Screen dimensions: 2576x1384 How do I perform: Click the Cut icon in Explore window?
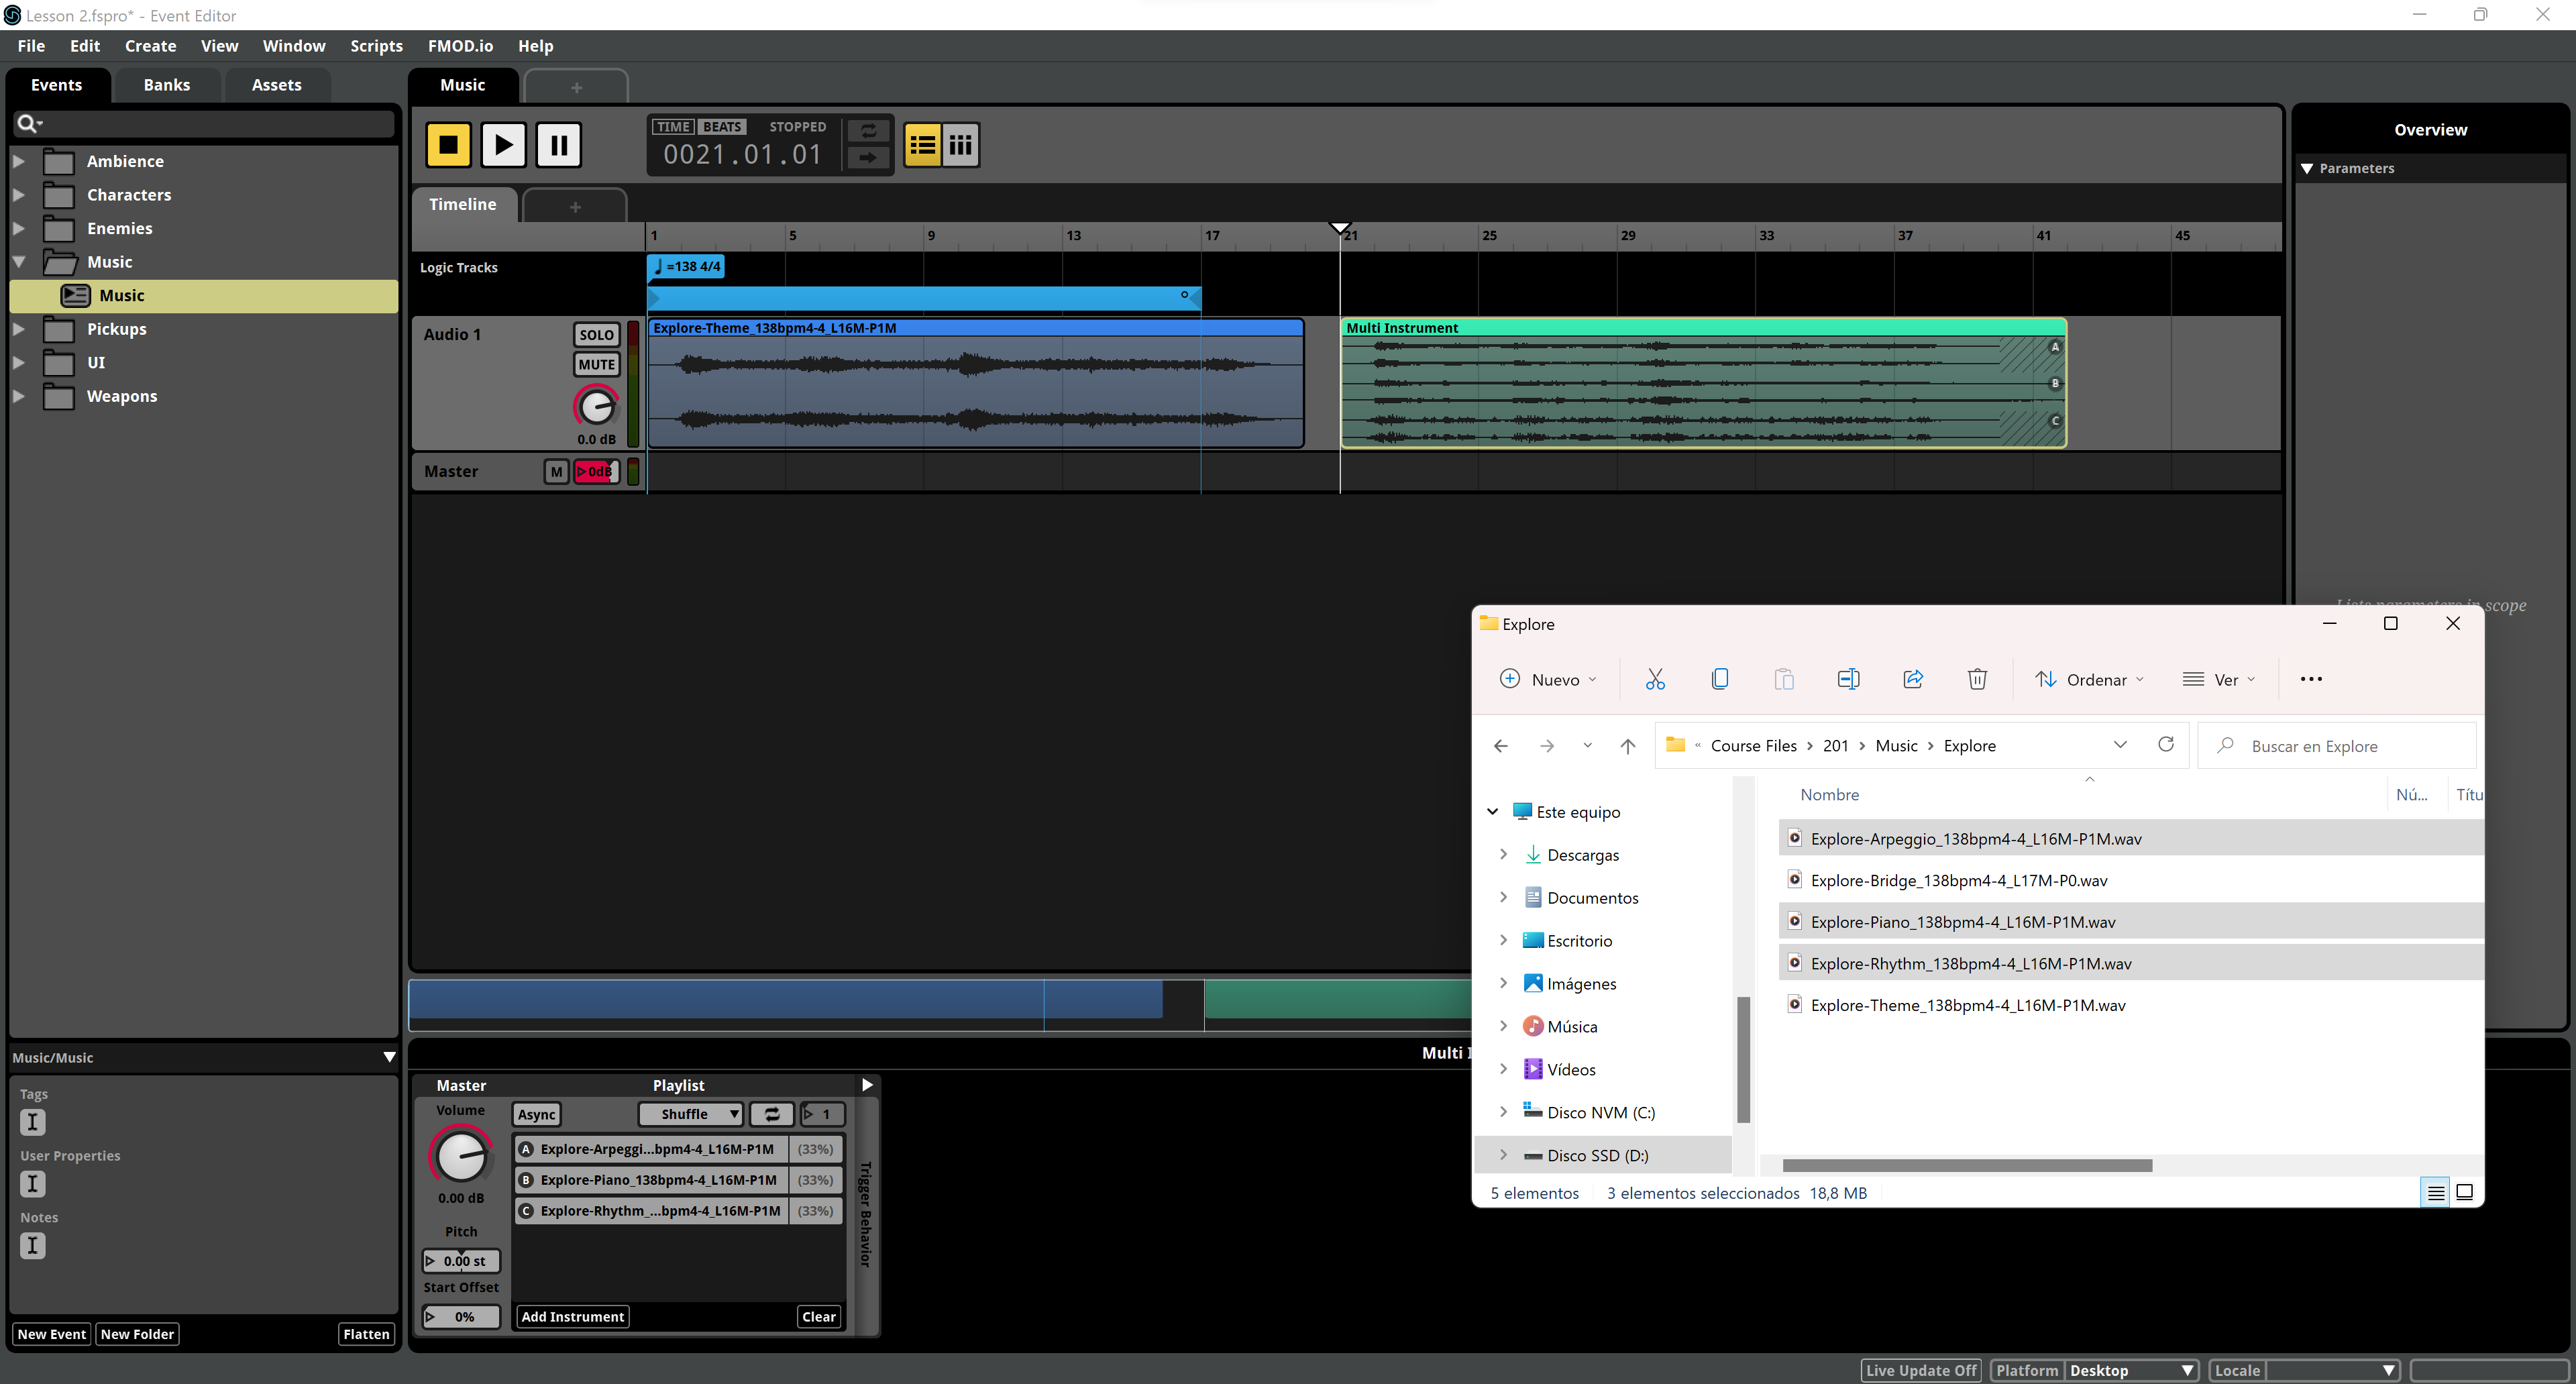tap(1655, 679)
